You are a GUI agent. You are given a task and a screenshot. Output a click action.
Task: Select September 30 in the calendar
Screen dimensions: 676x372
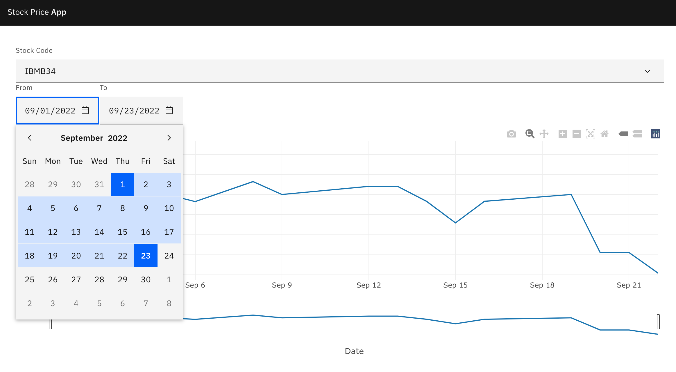(x=146, y=279)
